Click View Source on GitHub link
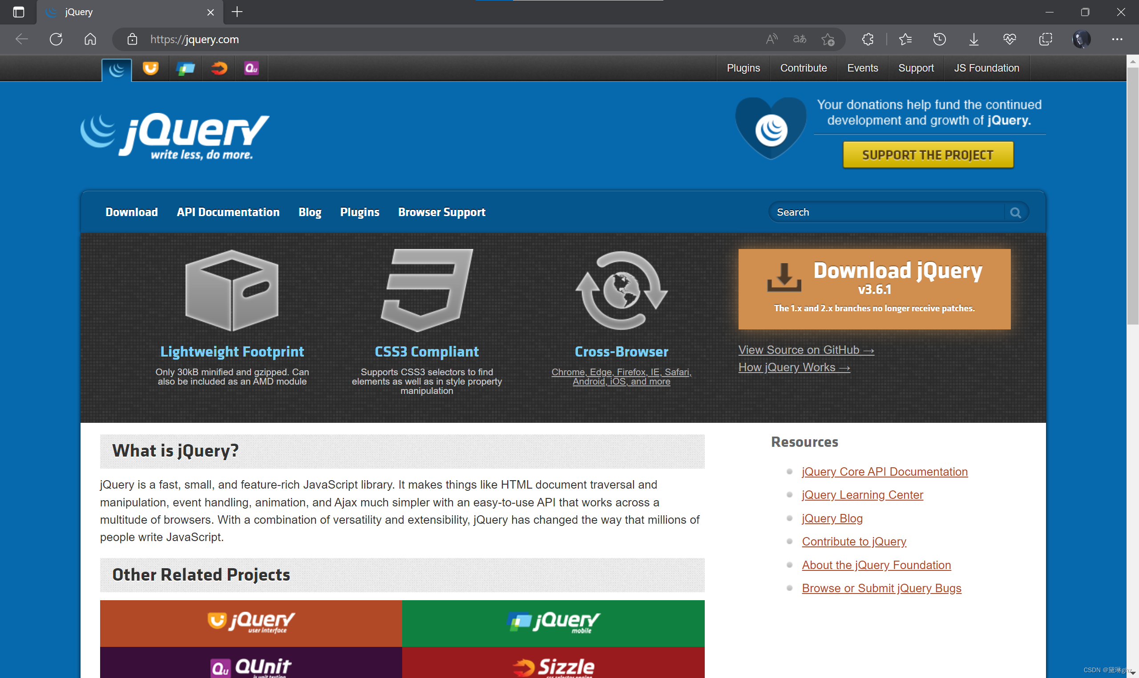The width and height of the screenshot is (1139, 678). 805,349
